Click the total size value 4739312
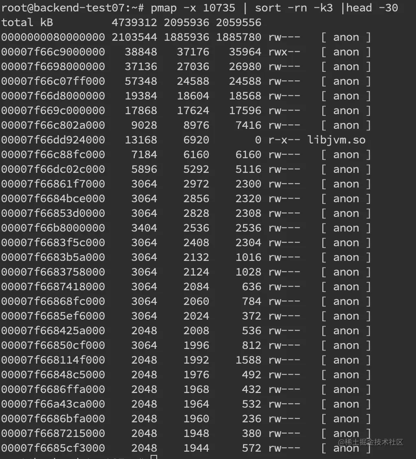This screenshot has width=416, height=459. (x=134, y=22)
